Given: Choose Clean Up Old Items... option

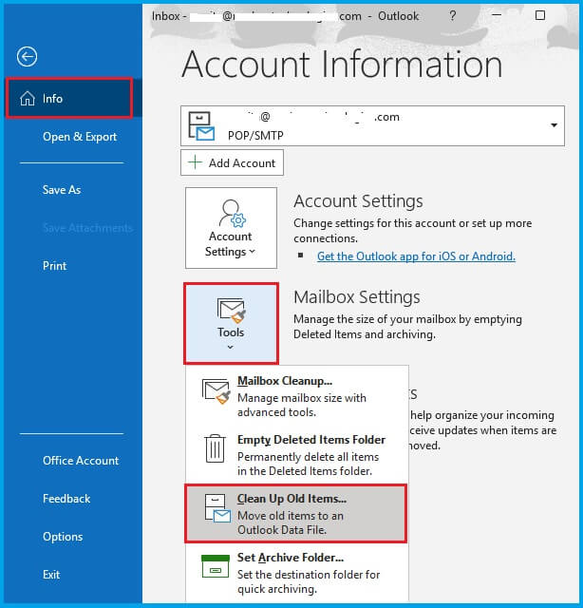Looking at the screenshot, I should tap(296, 513).
